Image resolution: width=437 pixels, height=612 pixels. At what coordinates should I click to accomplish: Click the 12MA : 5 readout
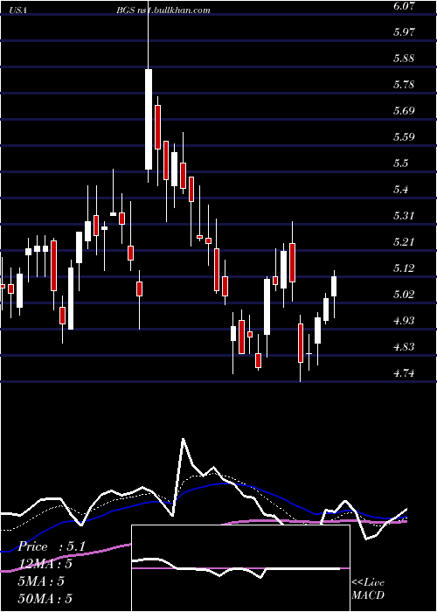click(45, 564)
